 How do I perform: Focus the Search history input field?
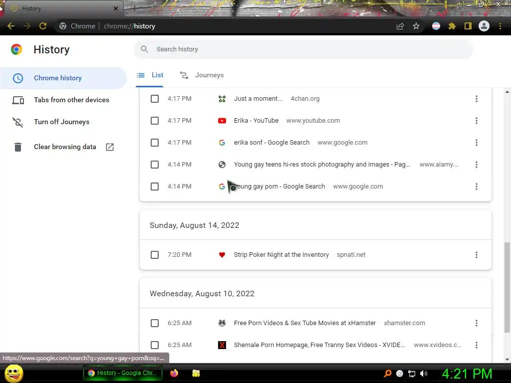303,49
